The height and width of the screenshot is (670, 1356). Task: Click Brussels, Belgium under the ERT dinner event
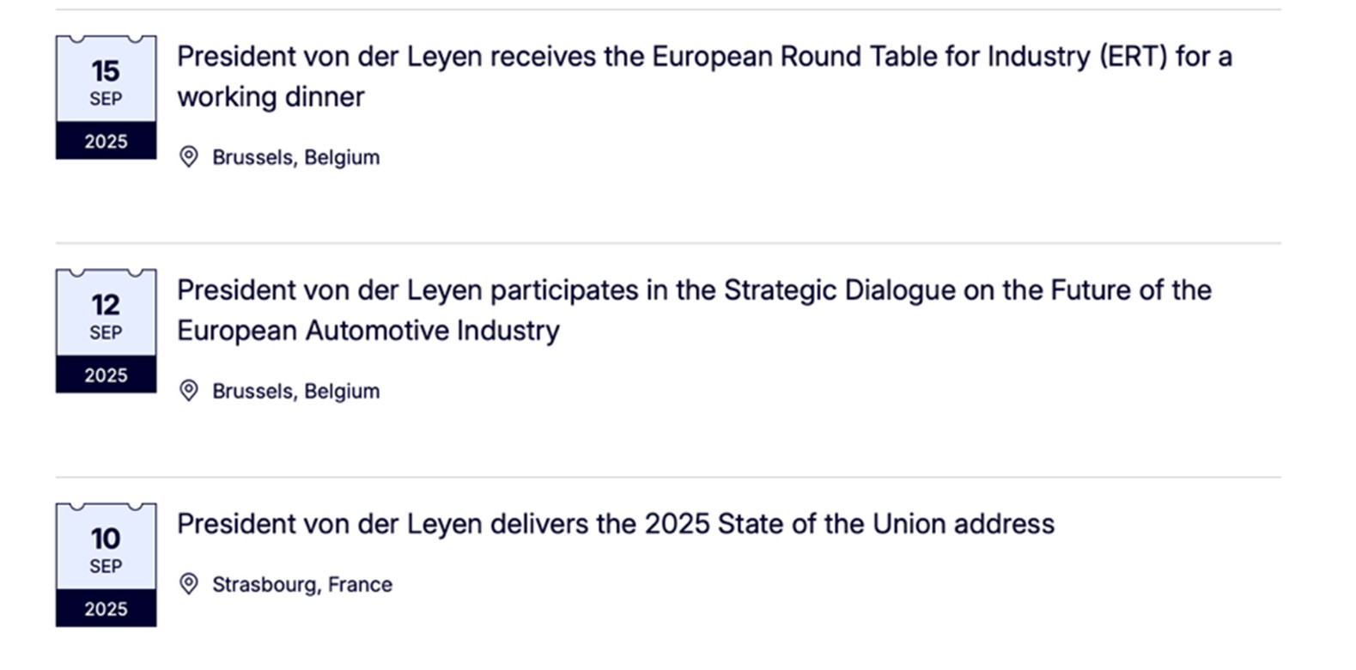[x=295, y=157]
